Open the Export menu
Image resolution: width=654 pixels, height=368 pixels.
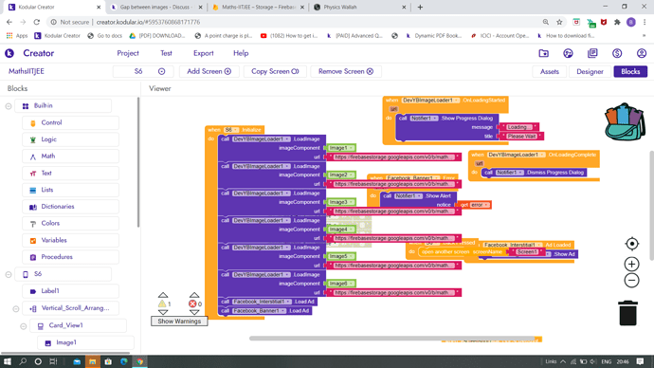(x=203, y=53)
